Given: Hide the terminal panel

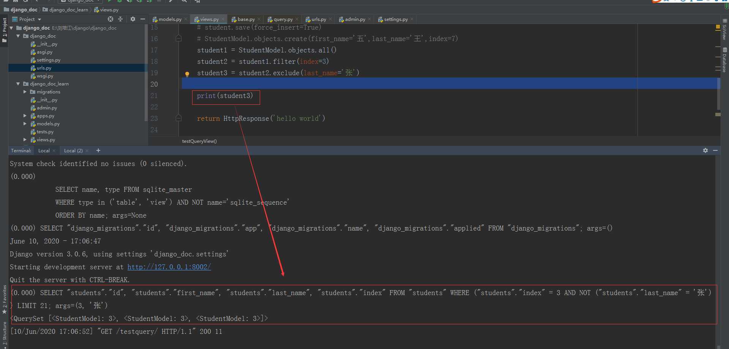Looking at the screenshot, I should [x=715, y=150].
